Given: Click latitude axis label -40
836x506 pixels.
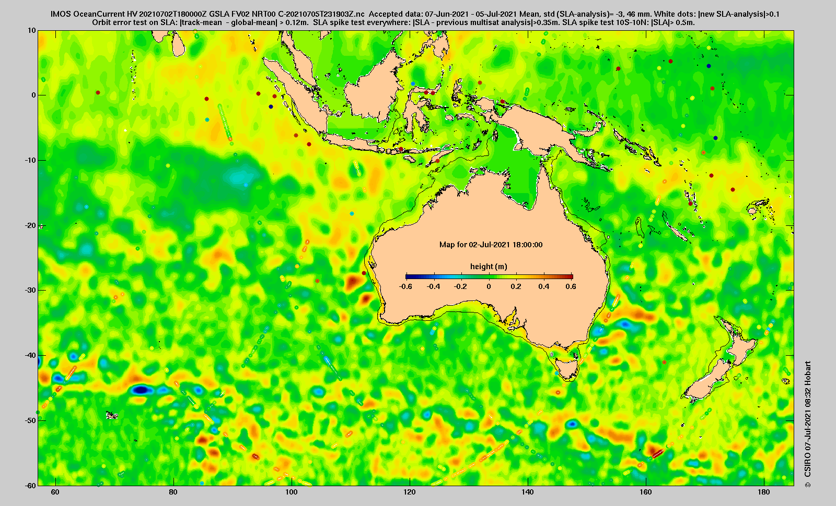Looking at the screenshot, I should [30, 355].
